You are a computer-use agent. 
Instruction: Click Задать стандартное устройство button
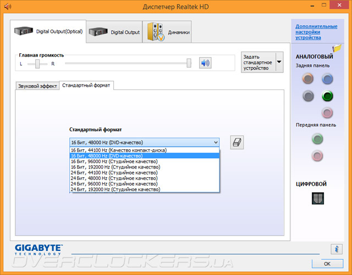258,63
